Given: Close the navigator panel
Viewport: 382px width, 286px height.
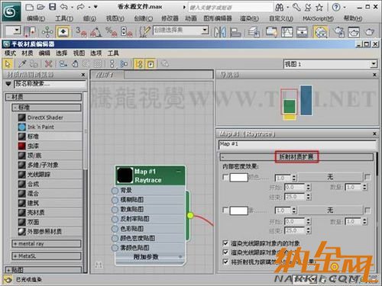Looking at the screenshot, I should [x=374, y=75].
